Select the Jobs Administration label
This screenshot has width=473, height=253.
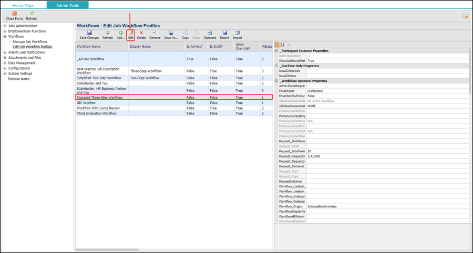23,26
